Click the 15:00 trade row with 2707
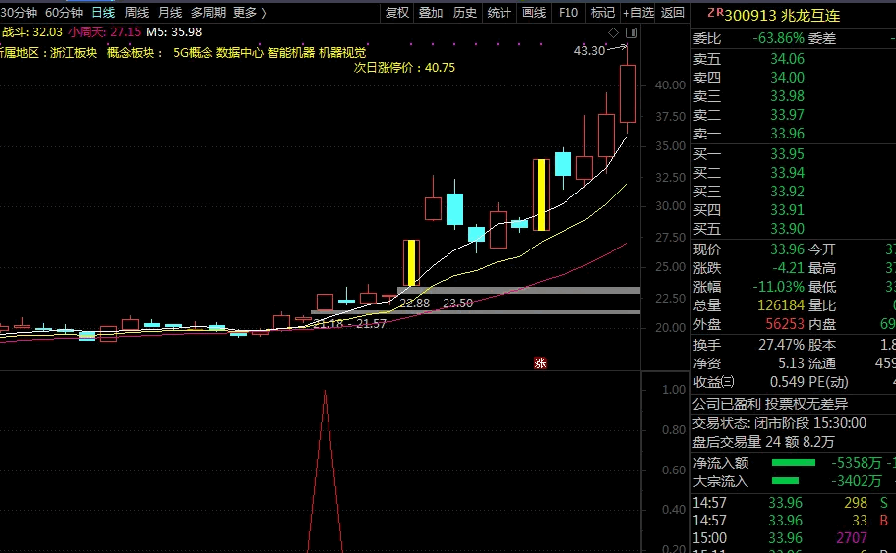 [x=792, y=538]
